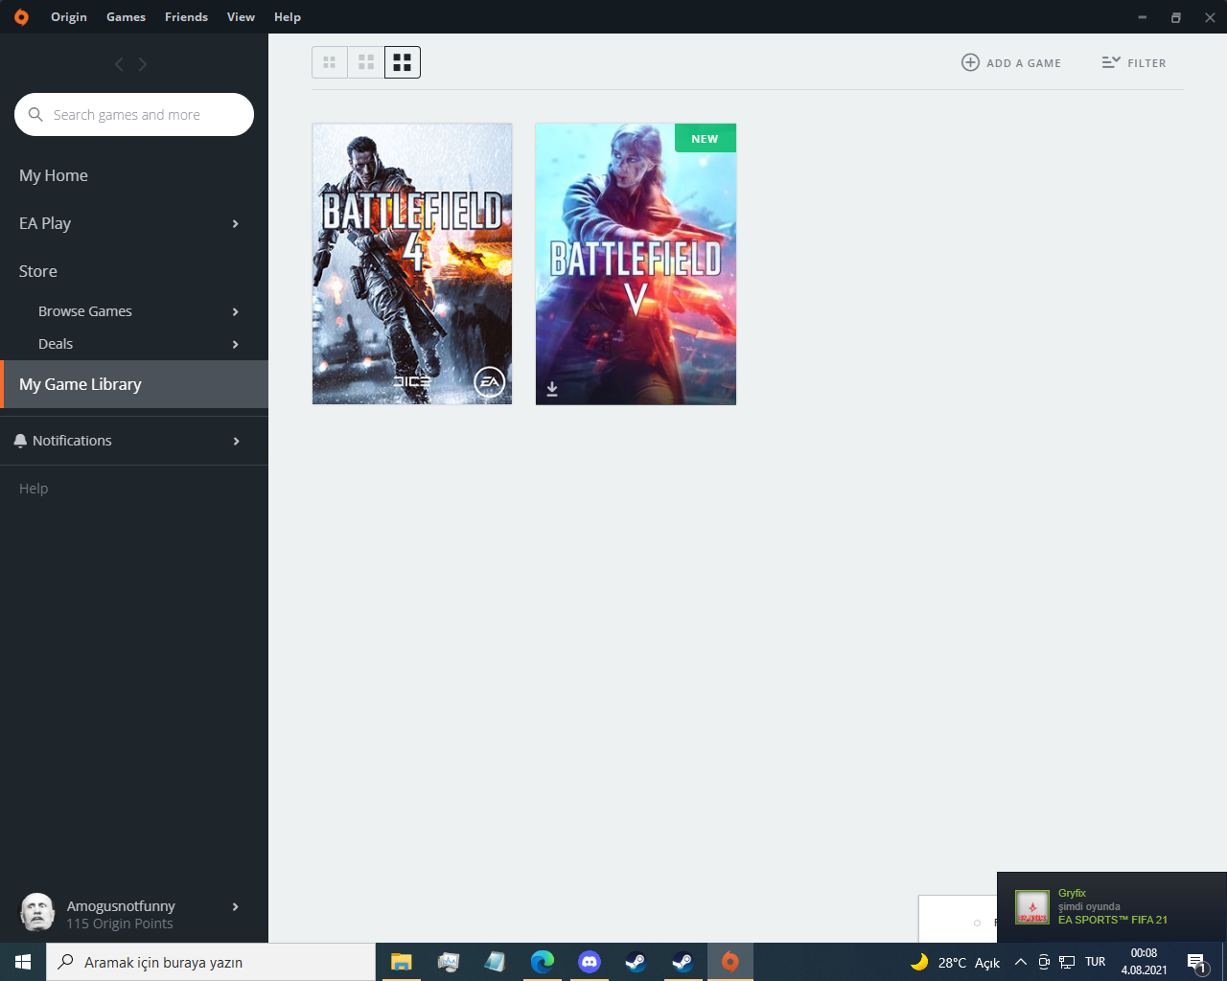This screenshot has height=981, width=1227.
Task: Select My Game Library in sidebar
Action: tap(134, 384)
